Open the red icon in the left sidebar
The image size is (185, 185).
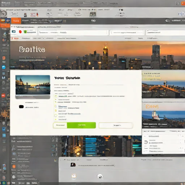coord(3,96)
